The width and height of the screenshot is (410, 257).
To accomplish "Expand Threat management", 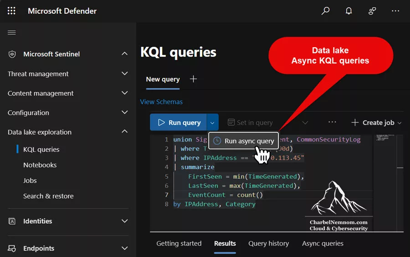I will tap(125, 73).
